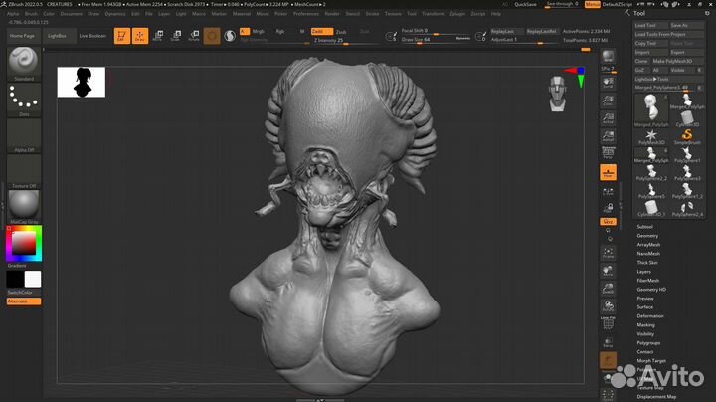Open the Standard brush picker

click(23, 63)
